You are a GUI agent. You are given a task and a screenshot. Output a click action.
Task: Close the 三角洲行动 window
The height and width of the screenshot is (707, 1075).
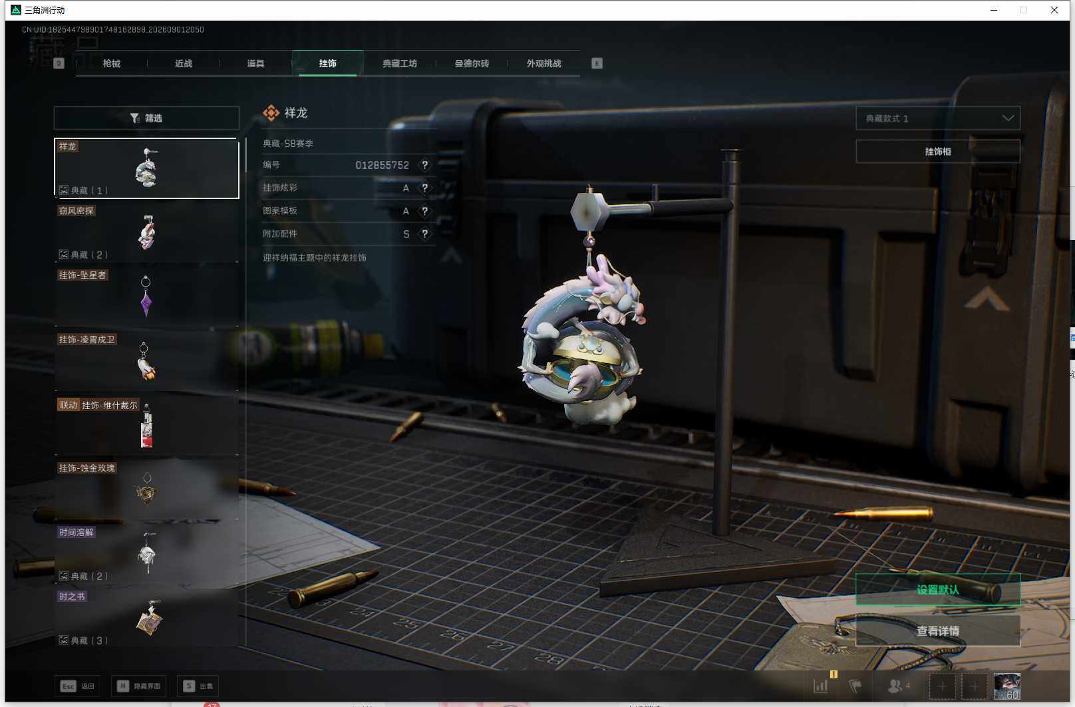click(1054, 10)
